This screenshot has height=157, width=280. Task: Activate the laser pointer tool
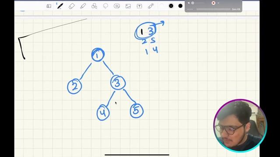click(x=150, y=6)
